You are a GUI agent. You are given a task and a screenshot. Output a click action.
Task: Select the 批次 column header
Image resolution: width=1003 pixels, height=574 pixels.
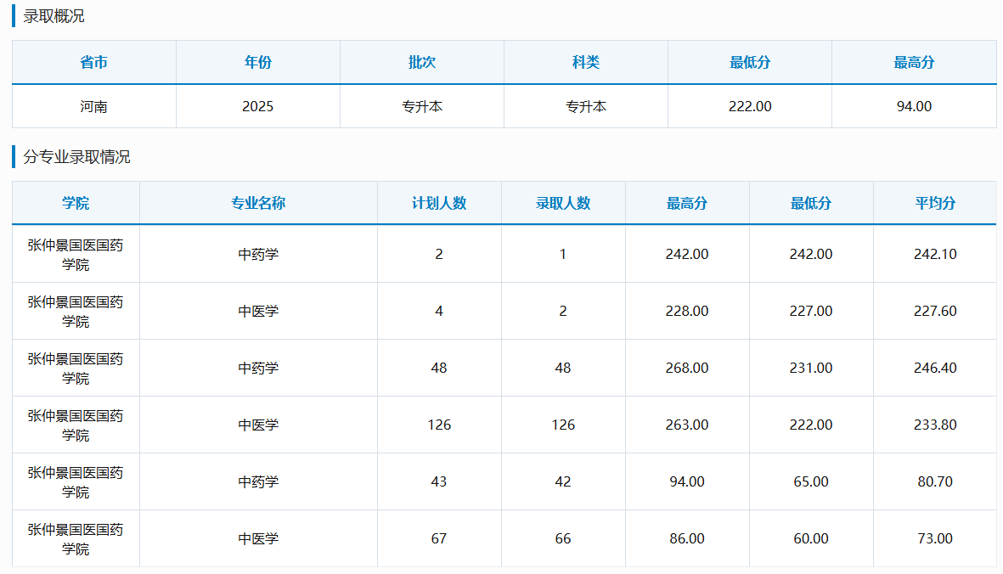[x=421, y=62]
